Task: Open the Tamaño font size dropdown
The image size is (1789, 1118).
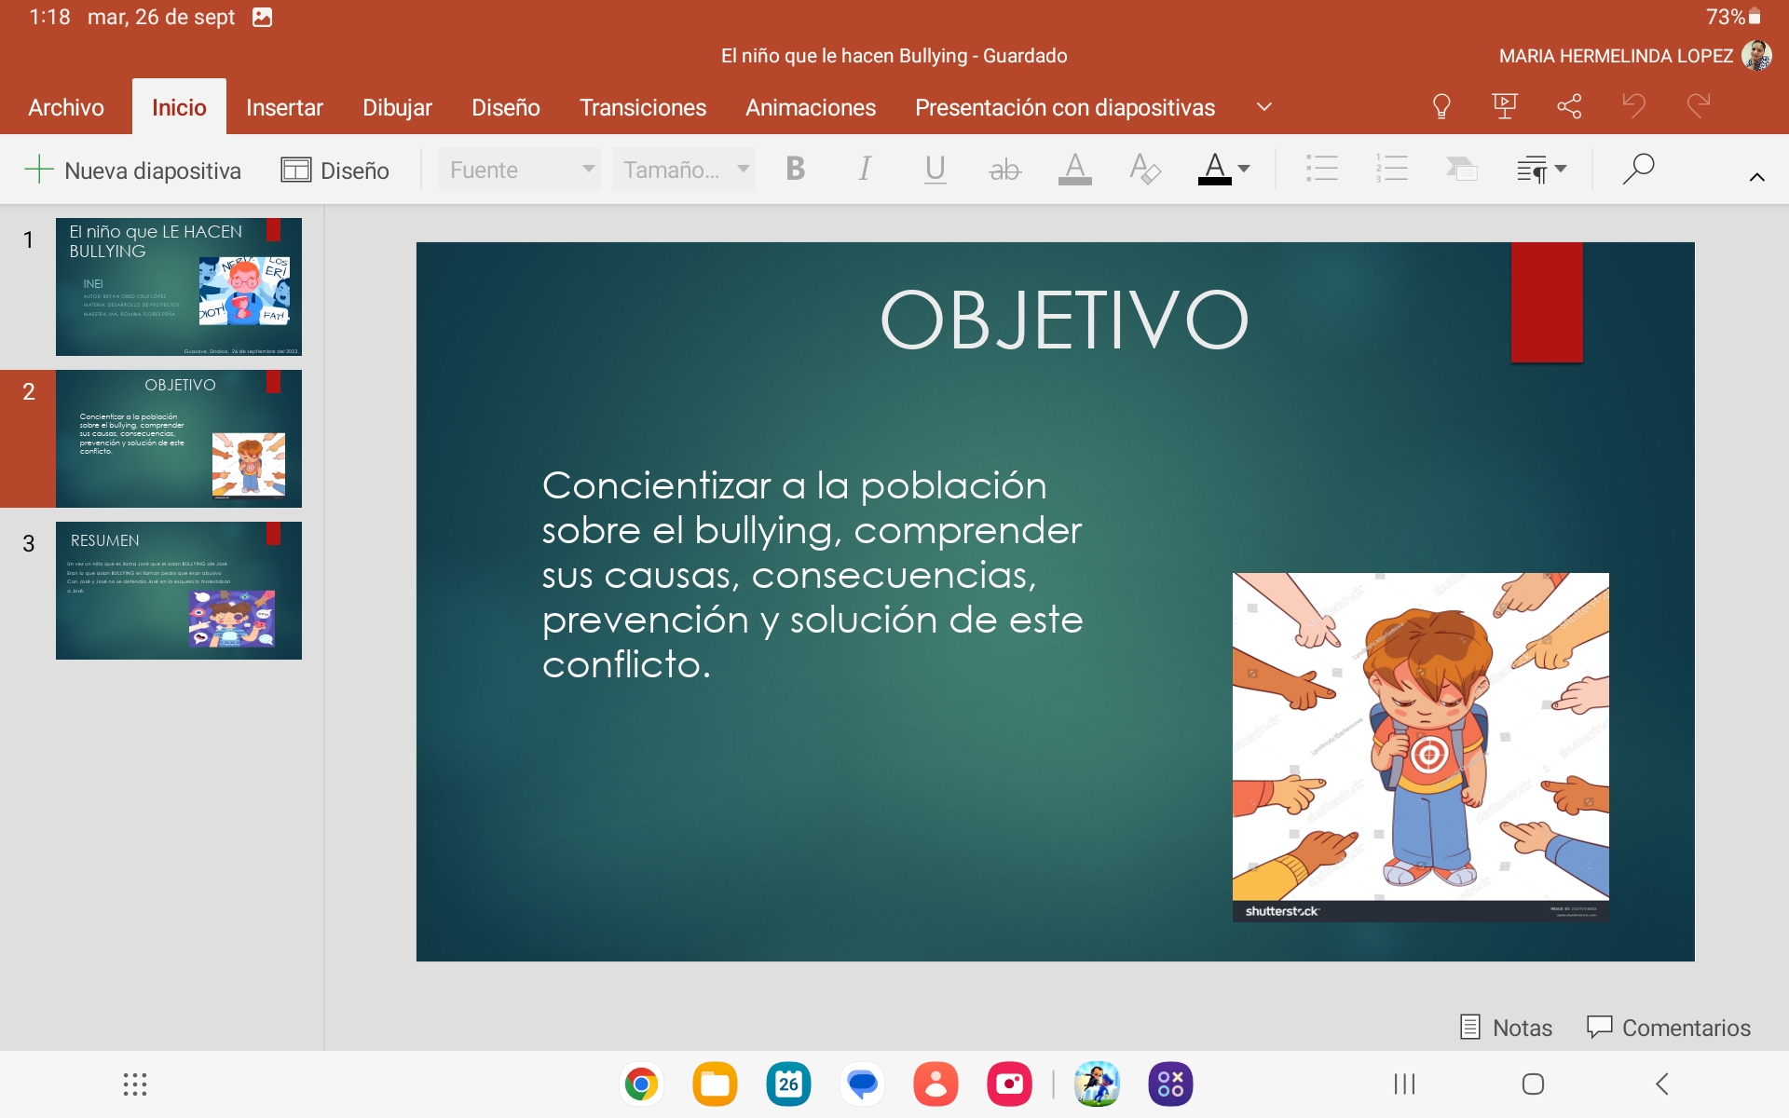Action: click(684, 170)
